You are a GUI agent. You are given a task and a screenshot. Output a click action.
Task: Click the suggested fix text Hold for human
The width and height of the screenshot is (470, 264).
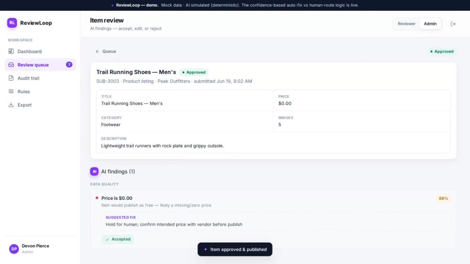pyautogui.click(x=174, y=224)
